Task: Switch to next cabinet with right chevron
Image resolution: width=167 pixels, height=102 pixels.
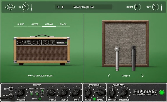Action: 143,76
